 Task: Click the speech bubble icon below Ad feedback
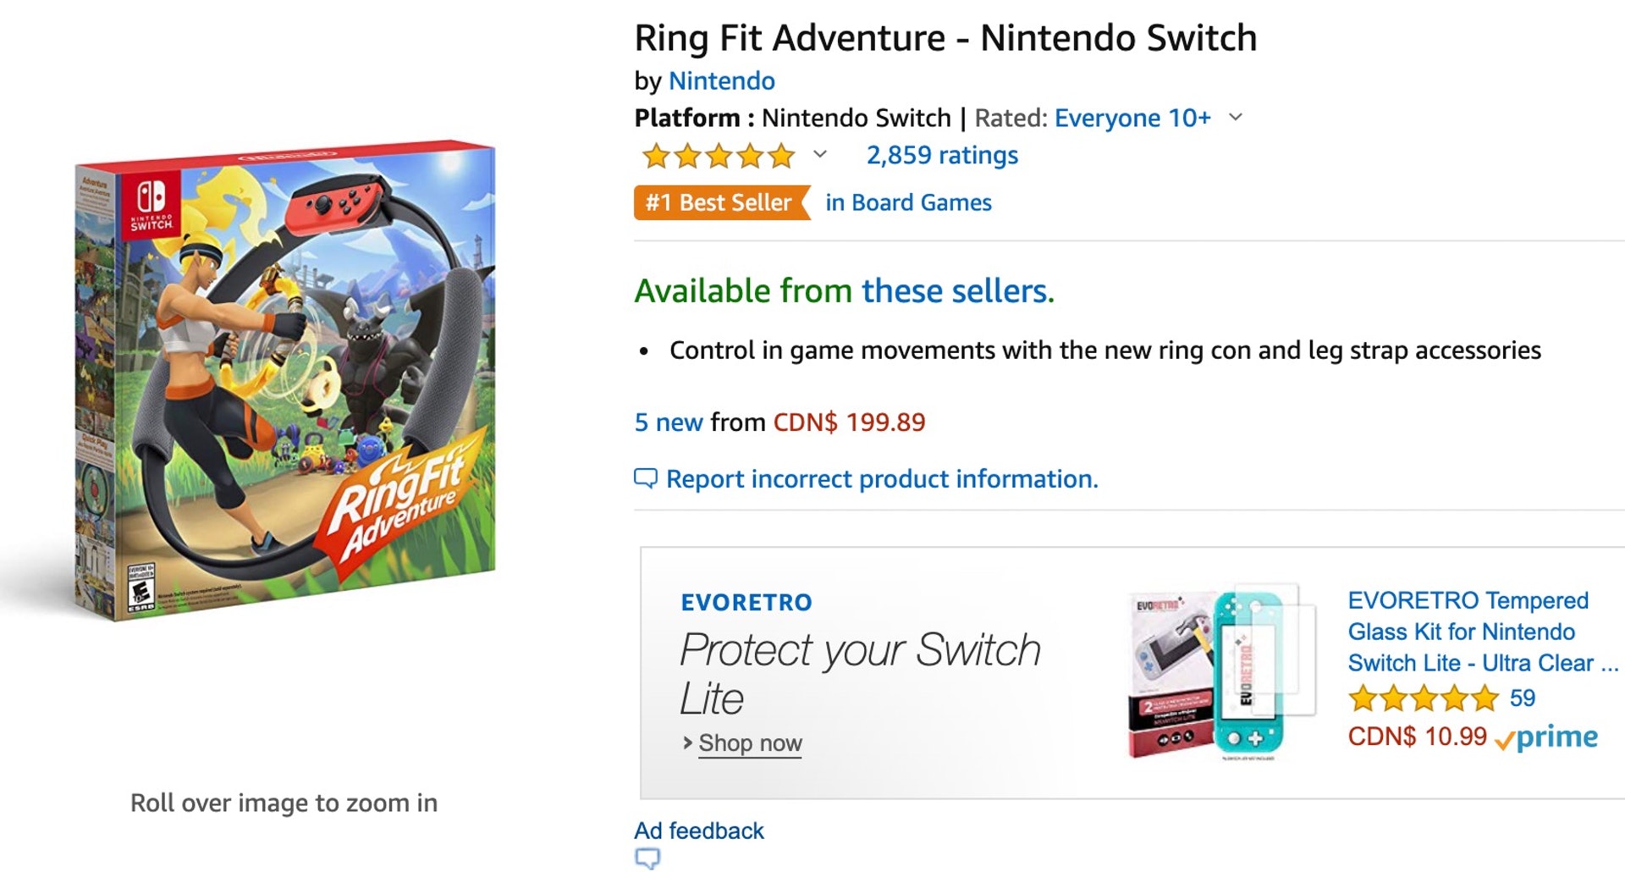[647, 858]
